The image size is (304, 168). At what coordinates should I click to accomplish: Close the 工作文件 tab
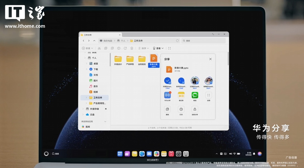[x=120, y=35]
